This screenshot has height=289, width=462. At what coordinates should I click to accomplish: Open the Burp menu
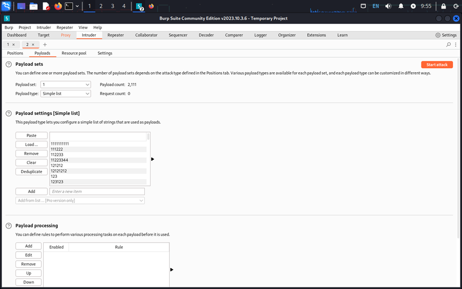point(9,27)
